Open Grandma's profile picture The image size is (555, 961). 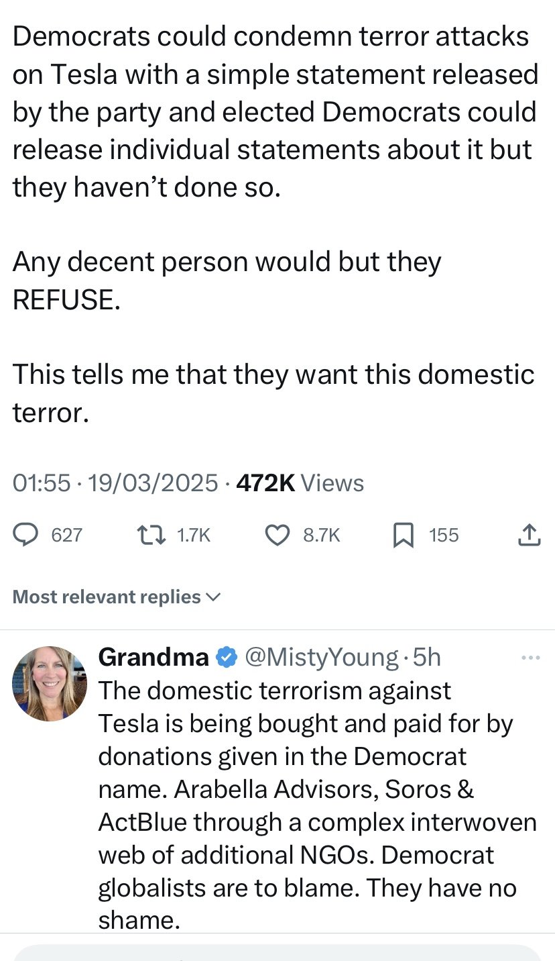coord(50,684)
